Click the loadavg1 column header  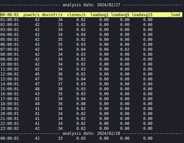pyautogui.click(x=99, y=15)
